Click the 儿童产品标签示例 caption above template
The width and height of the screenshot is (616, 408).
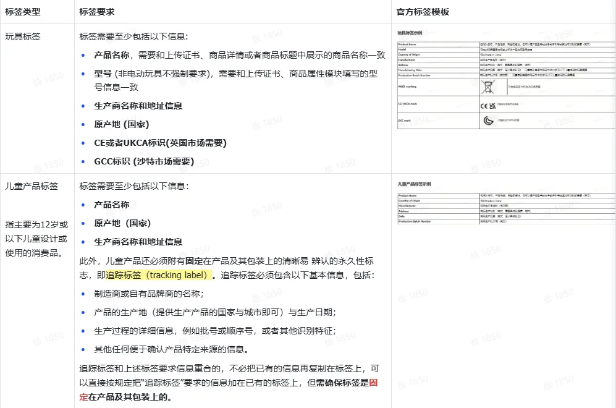414,184
